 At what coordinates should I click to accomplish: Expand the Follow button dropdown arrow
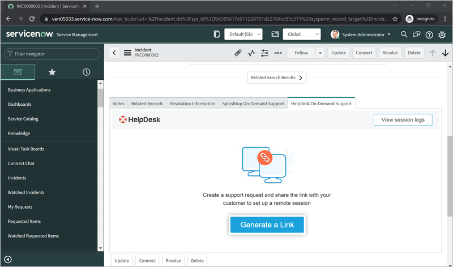pos(320,53)
